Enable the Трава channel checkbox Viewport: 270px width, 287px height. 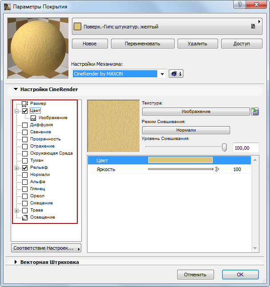(x=25, y=211)
